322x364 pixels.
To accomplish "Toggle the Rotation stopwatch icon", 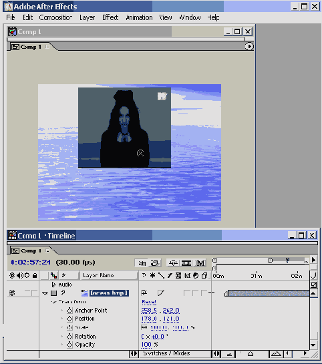I will tap(69, 337).
